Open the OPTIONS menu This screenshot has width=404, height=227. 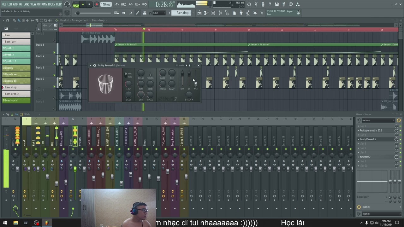tap(42, 4)
